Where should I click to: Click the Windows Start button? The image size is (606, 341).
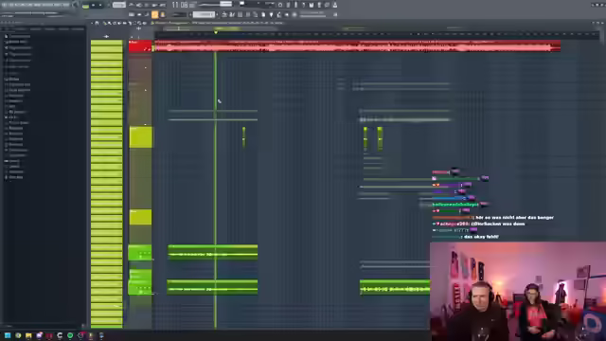point(8,335)
